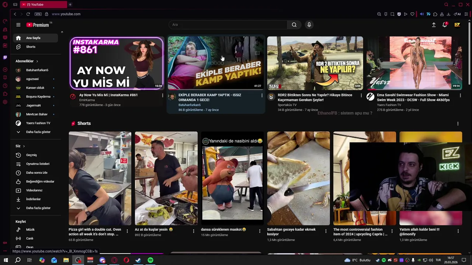The width and height of the screenshot is (472, 265).
Task: Open the EZ account avatar menu
Action: (457, 25)
